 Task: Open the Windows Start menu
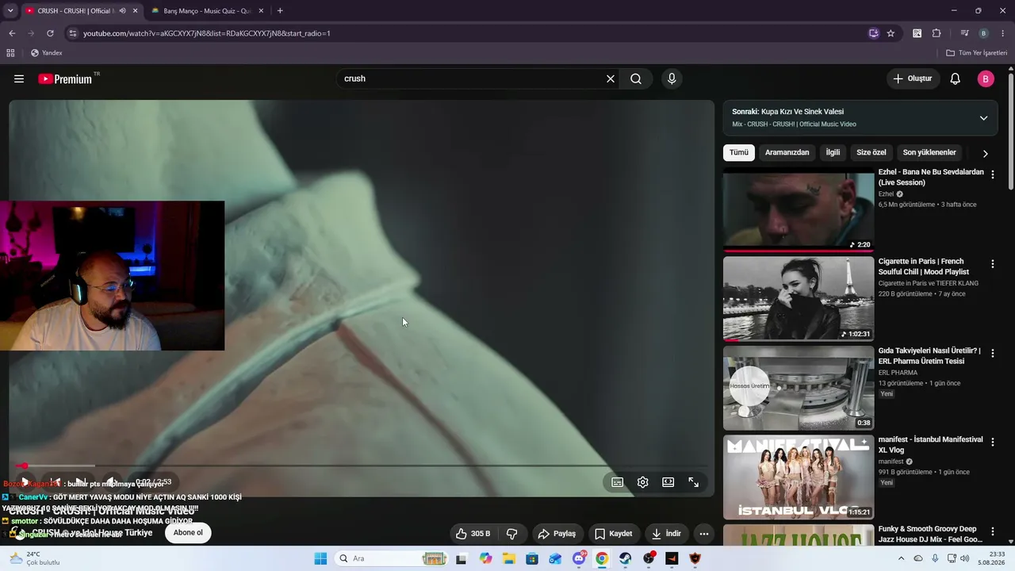tap(320, 558)
